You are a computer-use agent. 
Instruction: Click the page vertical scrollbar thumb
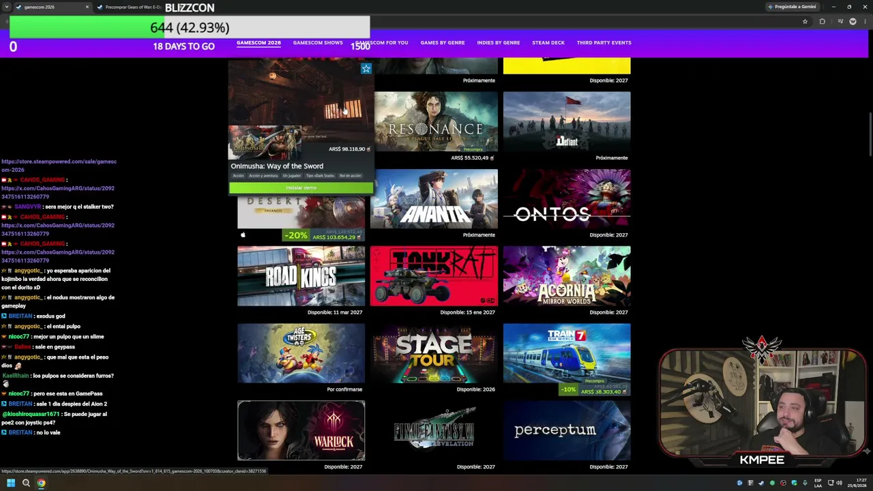click(x=870, y=133)
